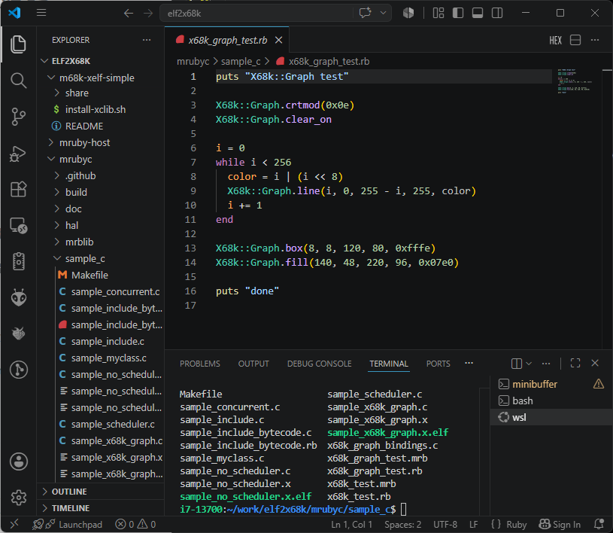Open editor More Actions ellipsis
The image size is (613, 533).
(595, 40)
